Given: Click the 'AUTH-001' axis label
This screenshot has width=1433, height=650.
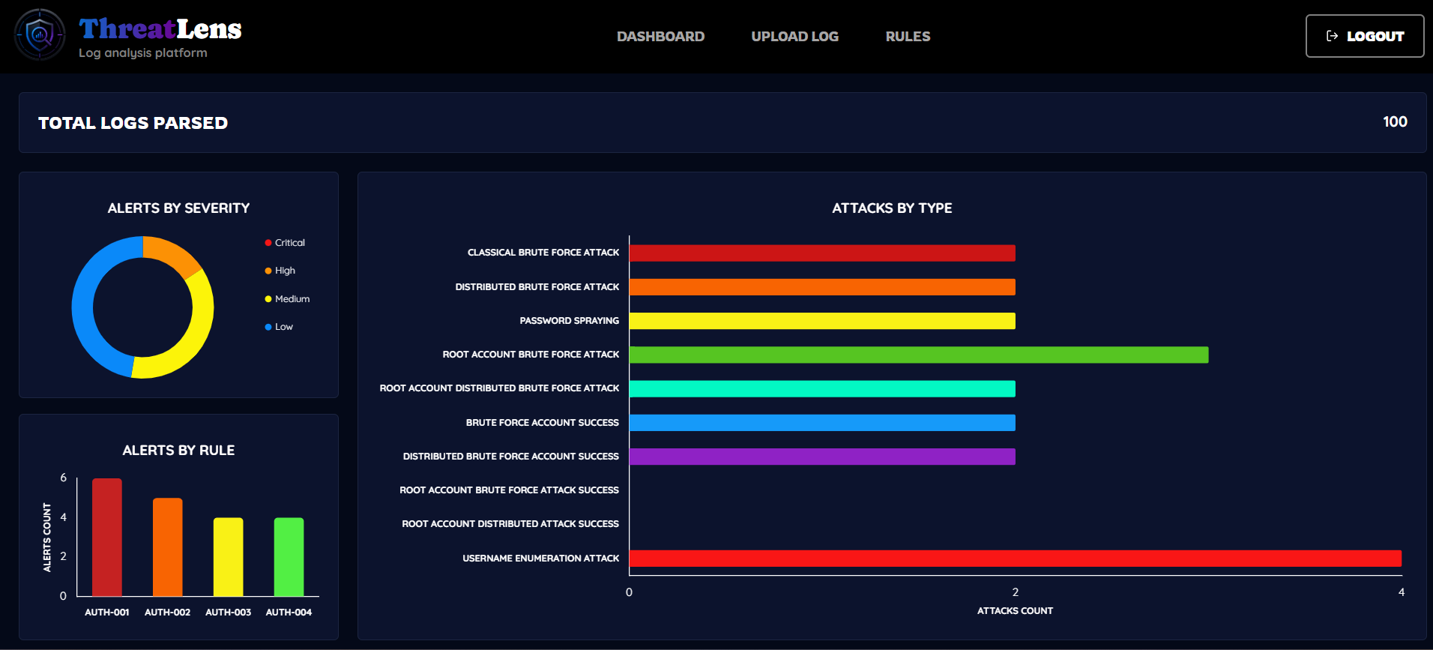Looking at the screenshot, I should (x=107, y=613).
